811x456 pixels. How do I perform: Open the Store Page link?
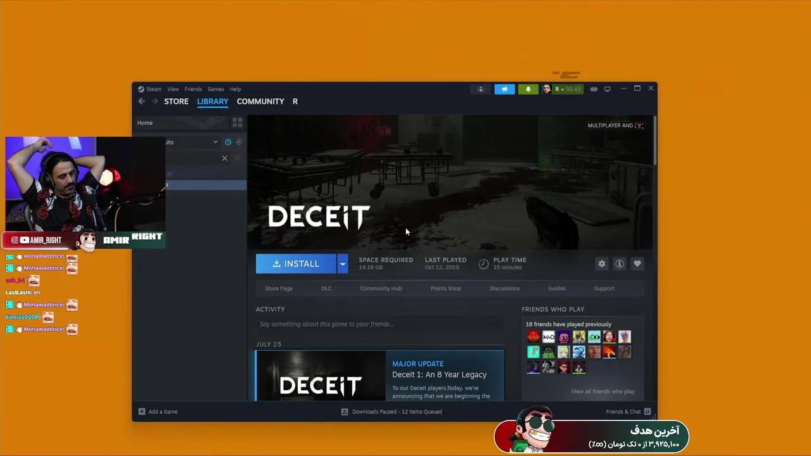coord(279,288)
